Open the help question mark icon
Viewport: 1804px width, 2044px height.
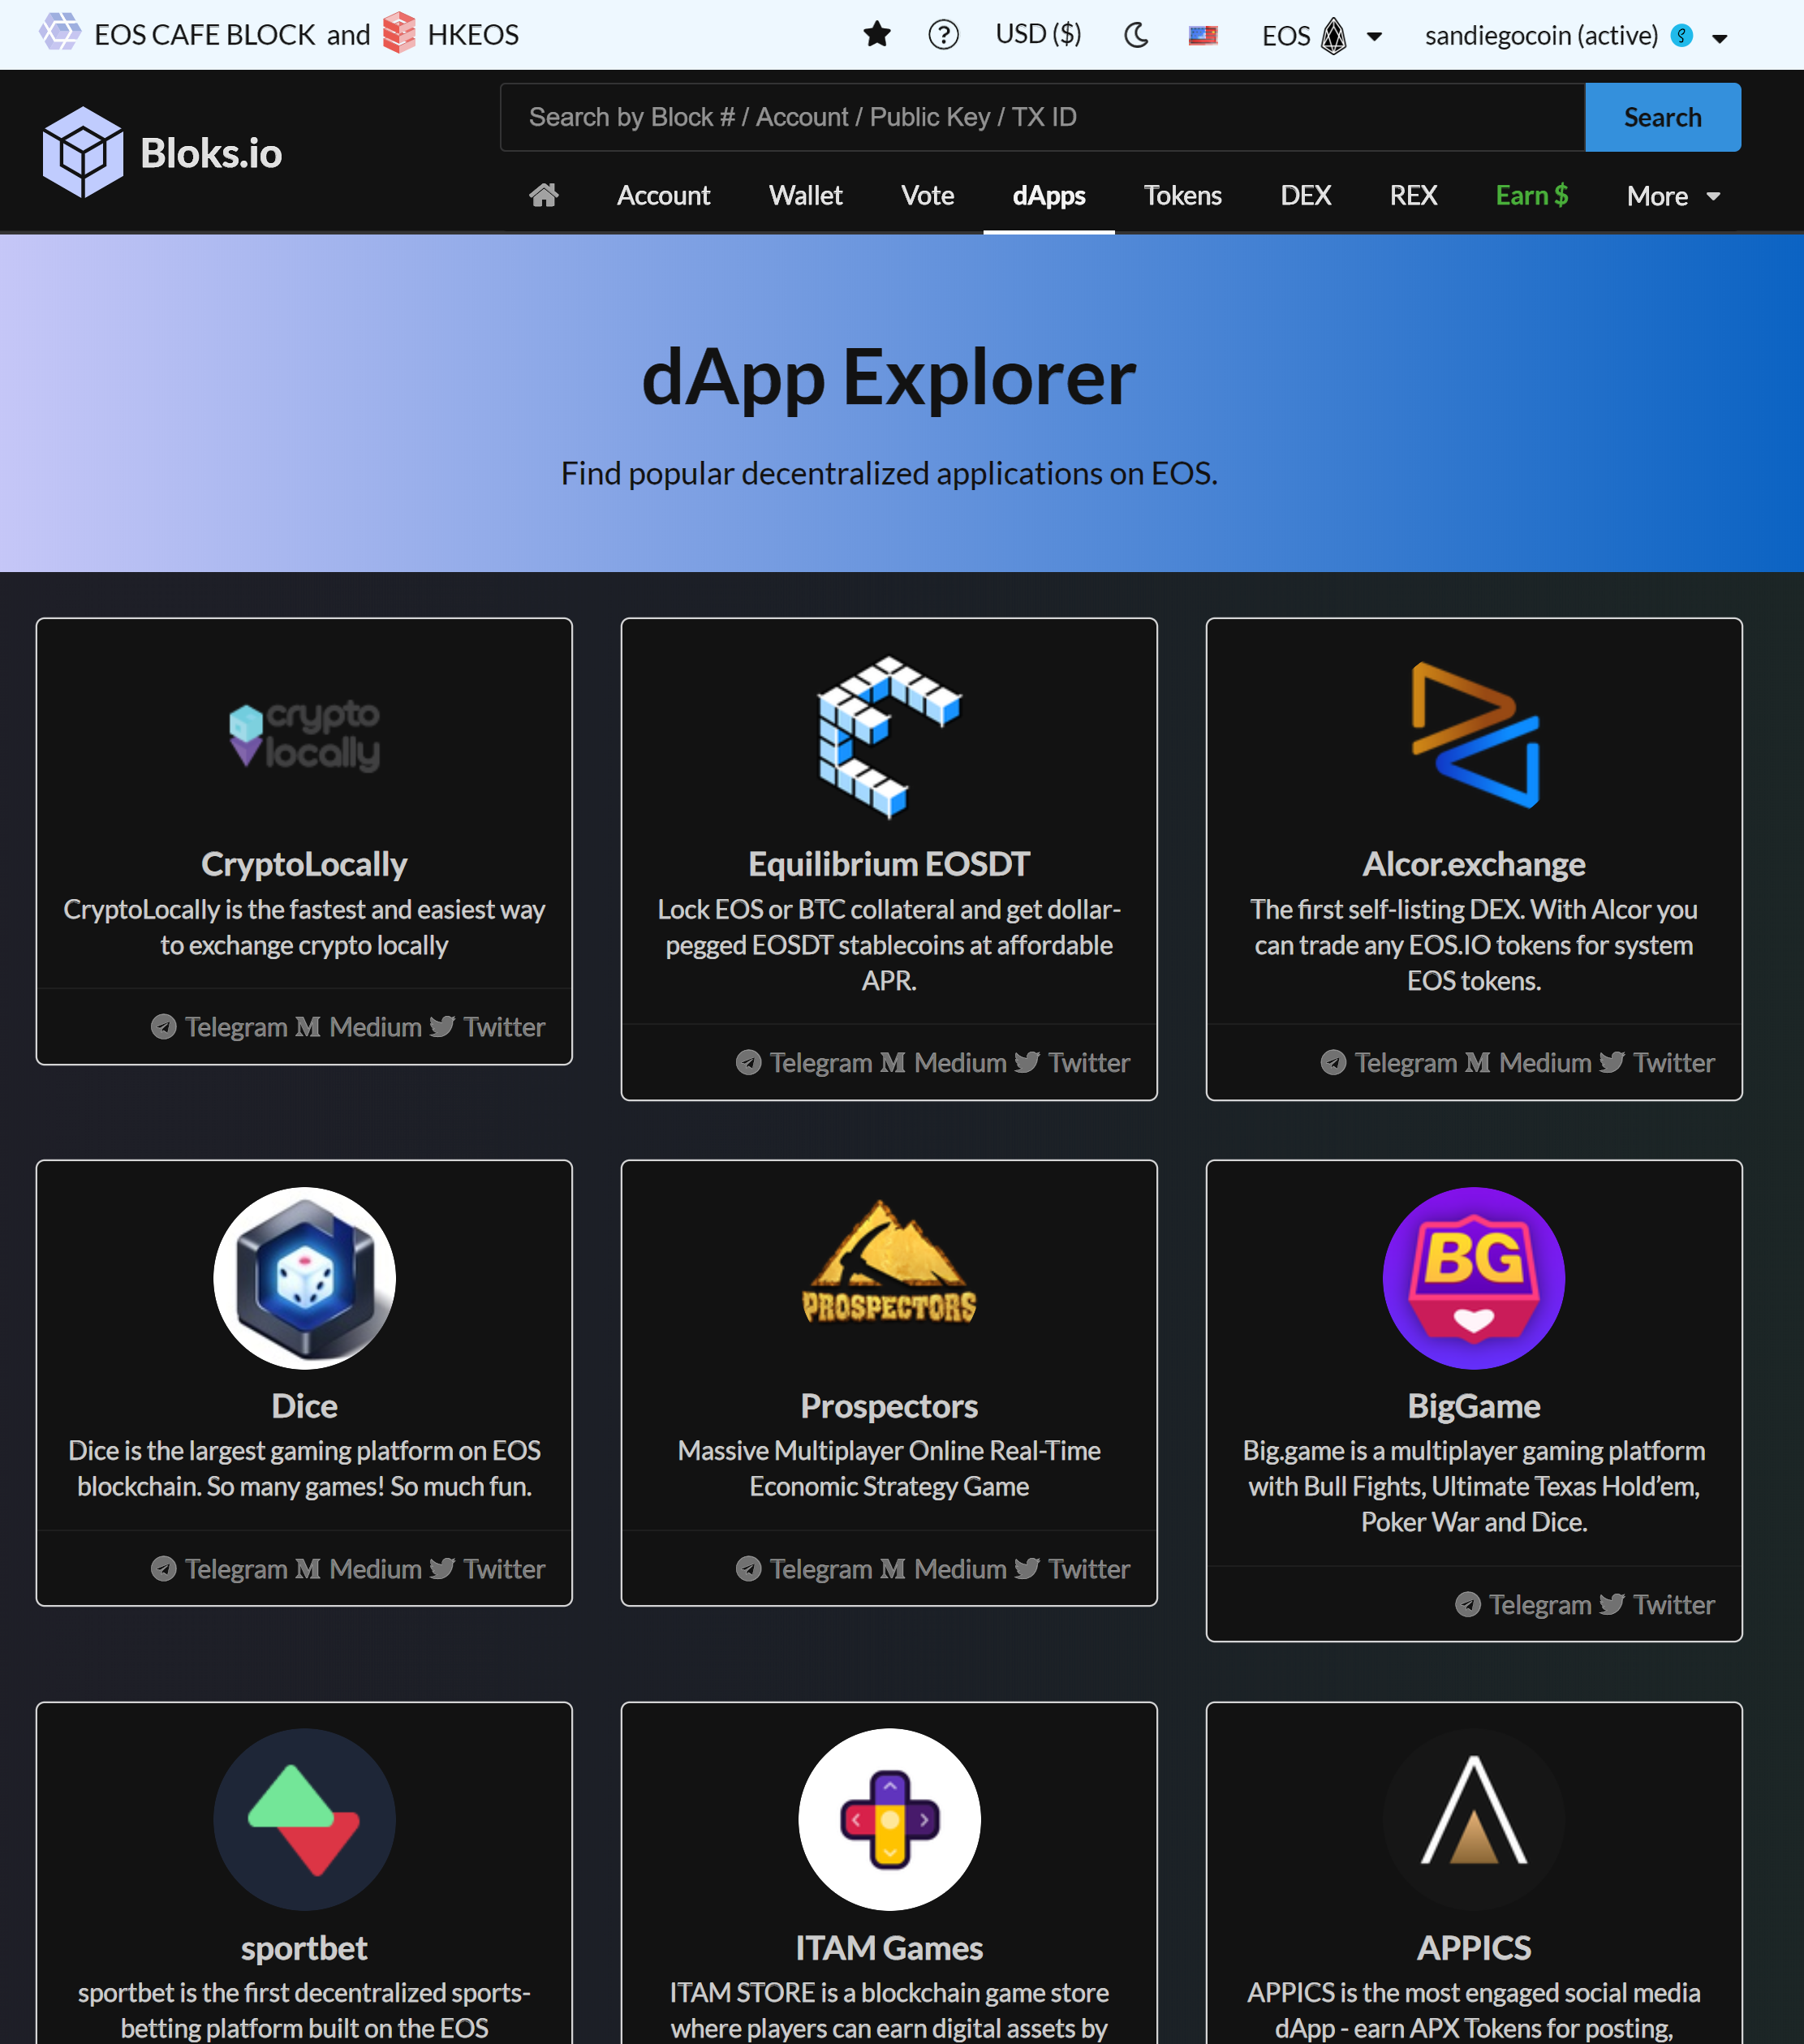[x=943, y=35]
